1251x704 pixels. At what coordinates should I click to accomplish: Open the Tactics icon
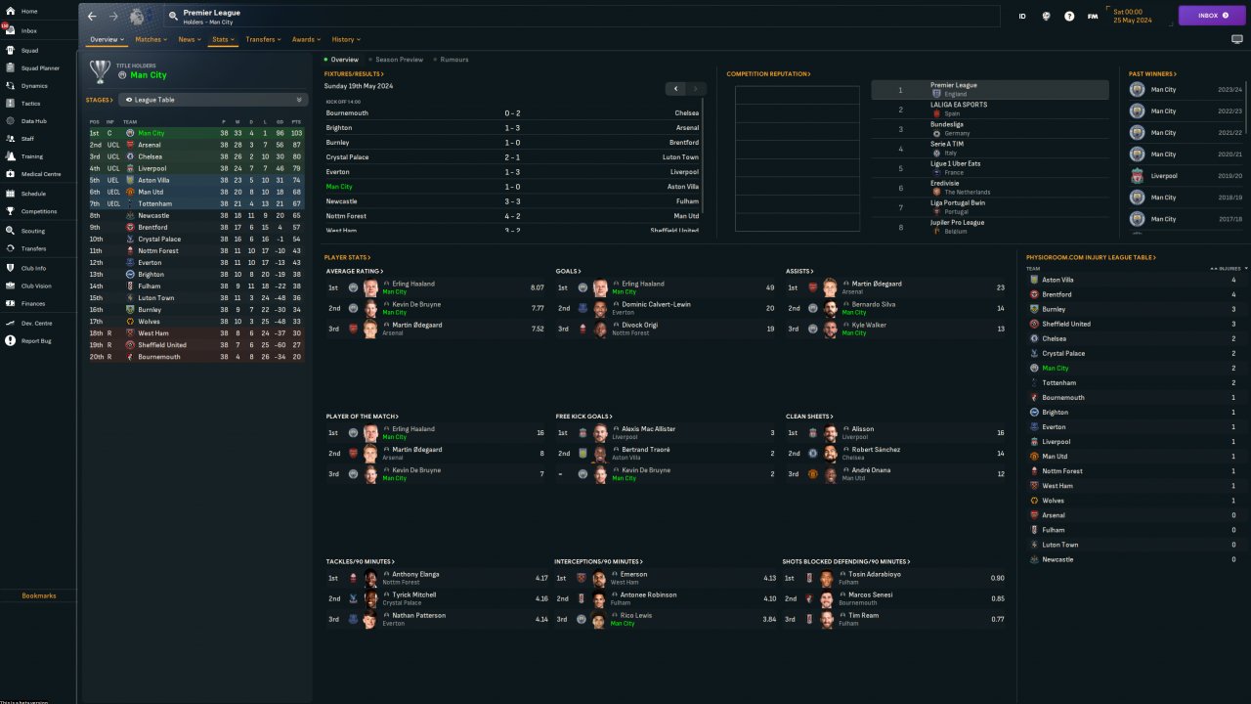pos(10,103)
